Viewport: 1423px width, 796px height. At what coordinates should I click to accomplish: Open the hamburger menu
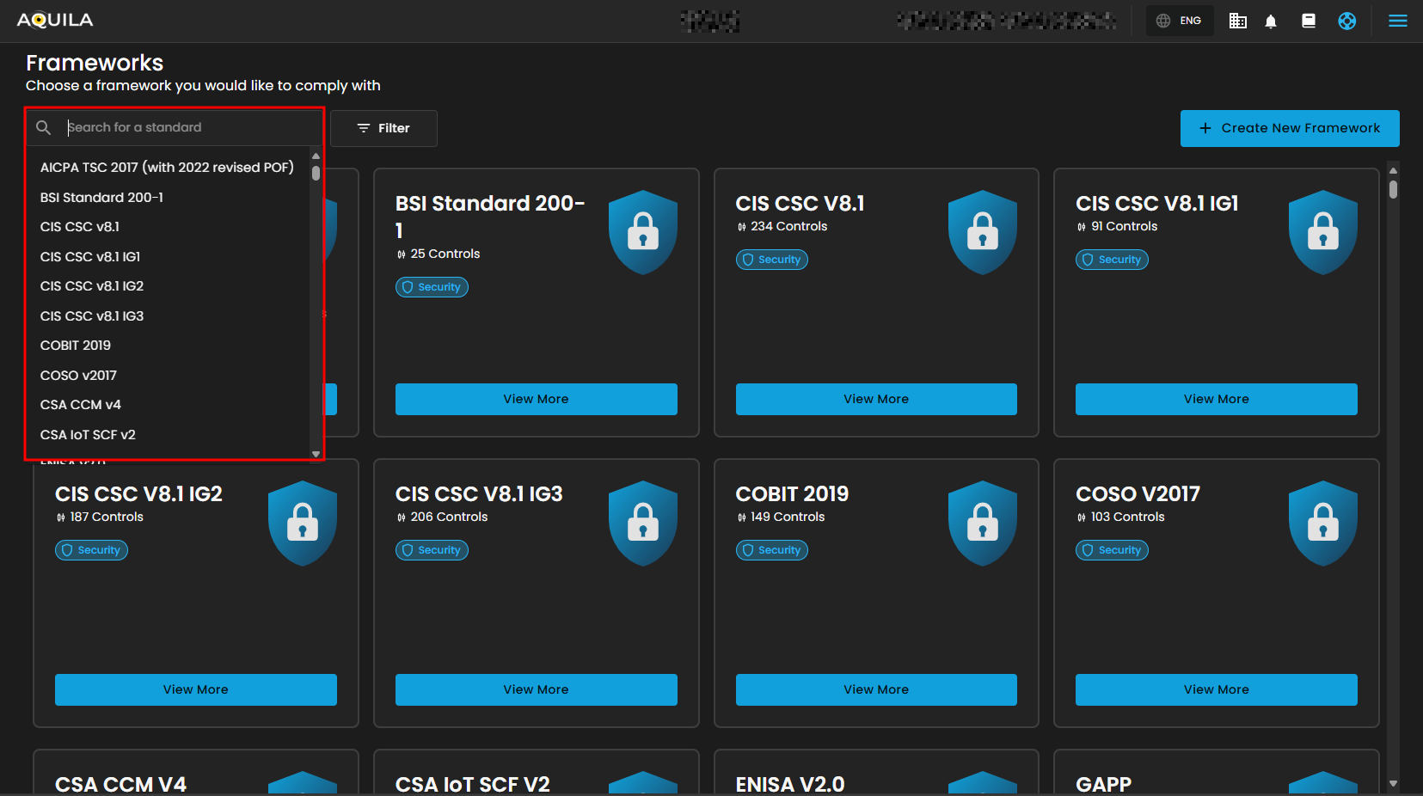coord(1397,21)
